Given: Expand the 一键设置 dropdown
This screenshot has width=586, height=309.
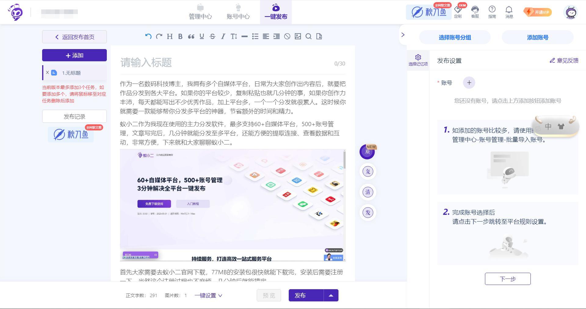Looking at the screenshot, I should [x=208, y=295].
